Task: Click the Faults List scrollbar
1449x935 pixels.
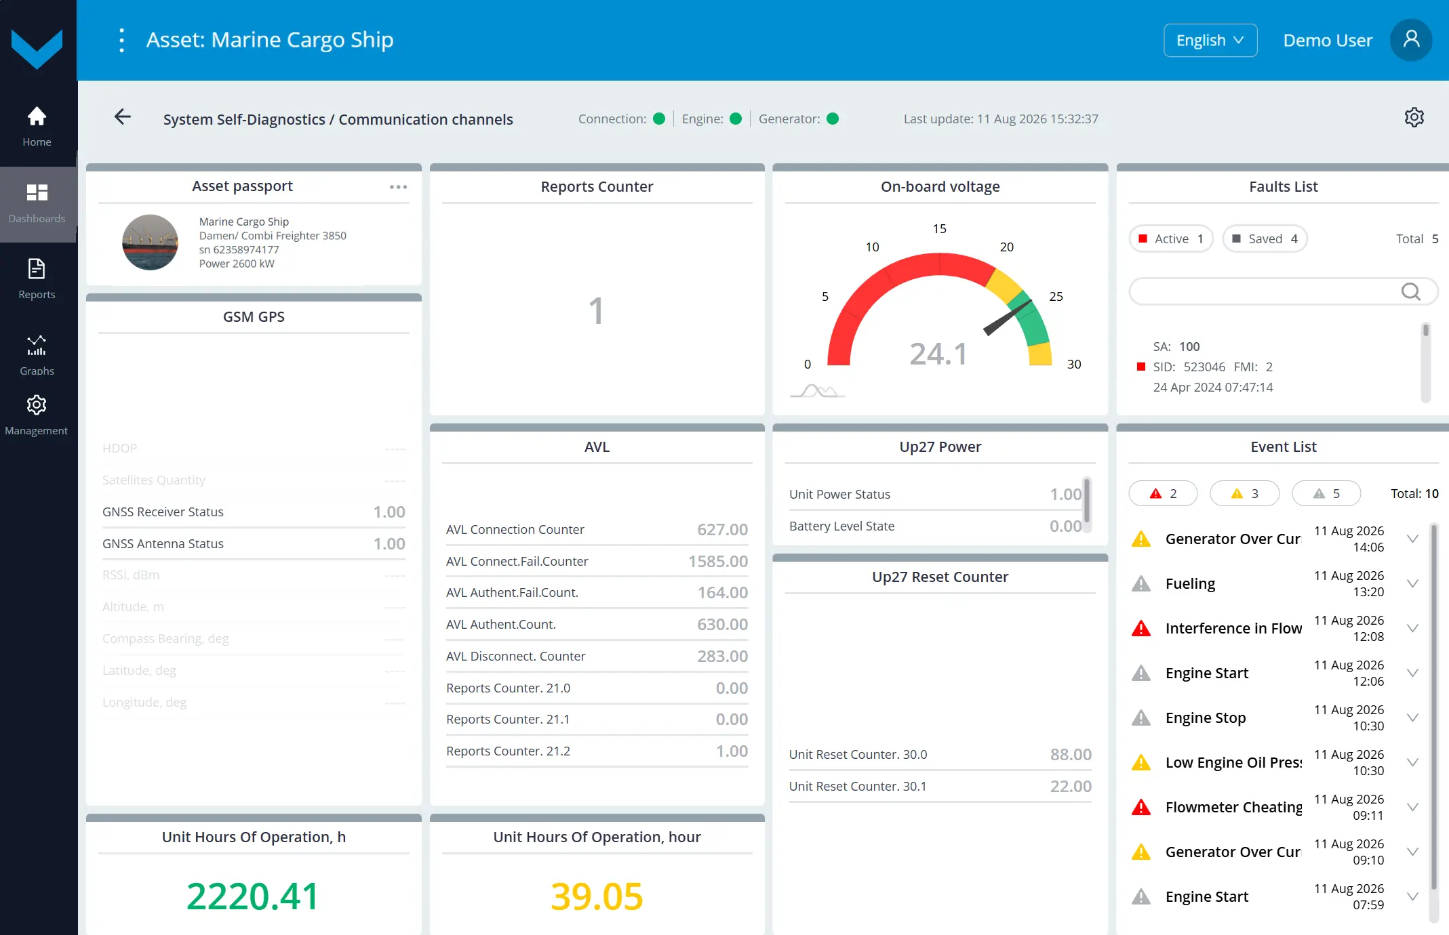Action: coord(1425,362)
